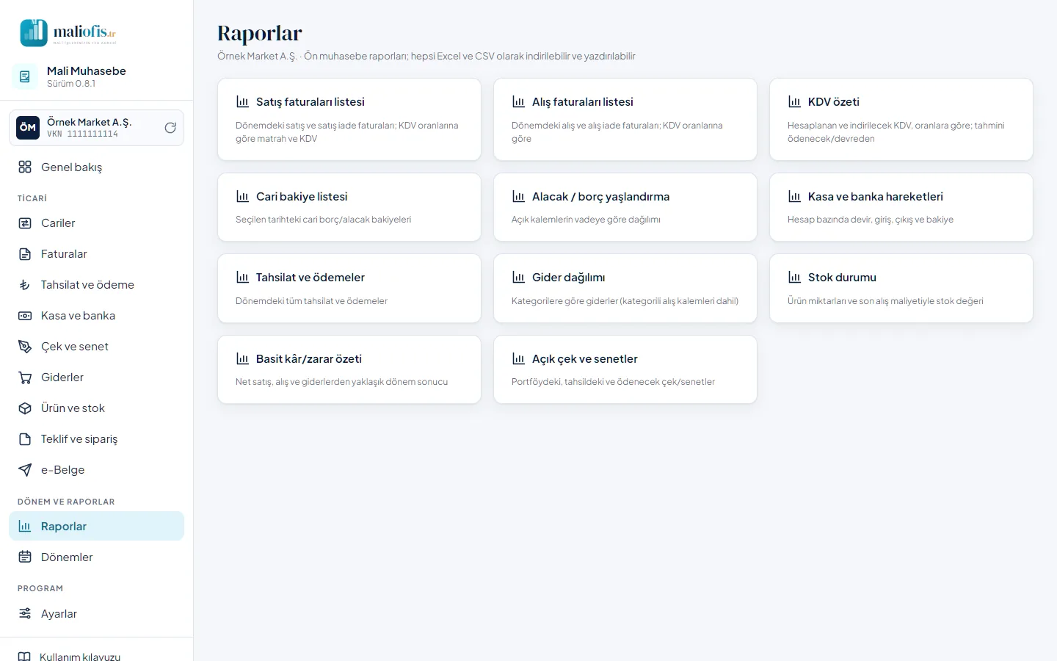This screenshot has width=1057, height=661.
Task: Go to Genel bakış in sidebar
Action: pyautogui.click(x=96, y=167)
